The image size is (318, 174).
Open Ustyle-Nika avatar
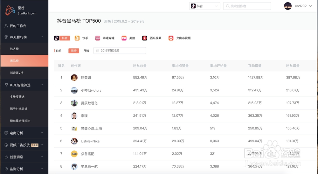(x=74, y=141)
